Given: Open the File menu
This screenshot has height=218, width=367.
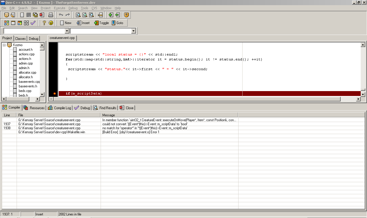Looking at the screenshot, I should pos(4,8).
